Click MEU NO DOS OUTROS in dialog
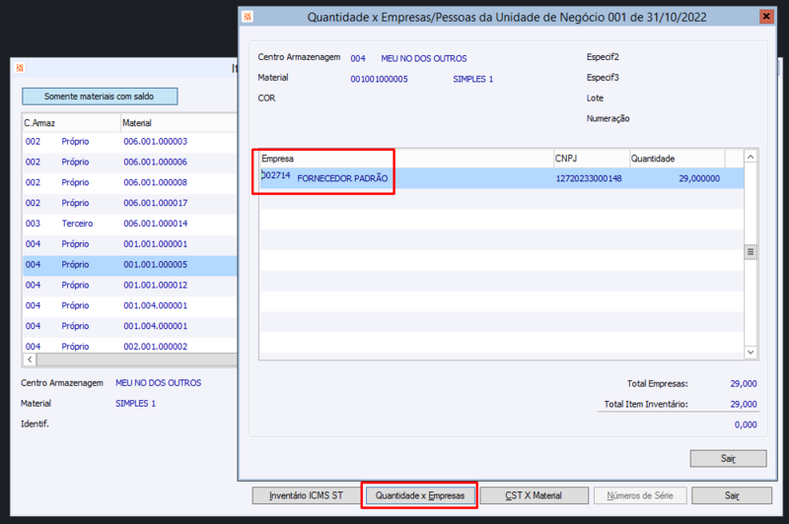This screenshot has height=524, width=789. 424,59
